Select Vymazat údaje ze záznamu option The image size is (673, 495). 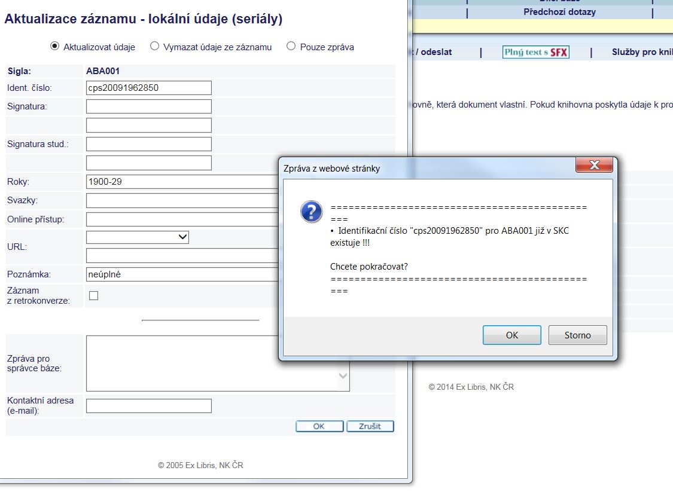154,46
